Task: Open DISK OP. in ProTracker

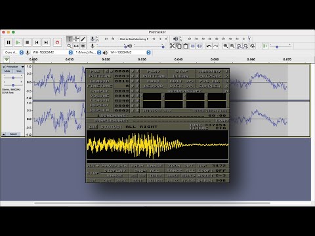Action: [181, 86]
